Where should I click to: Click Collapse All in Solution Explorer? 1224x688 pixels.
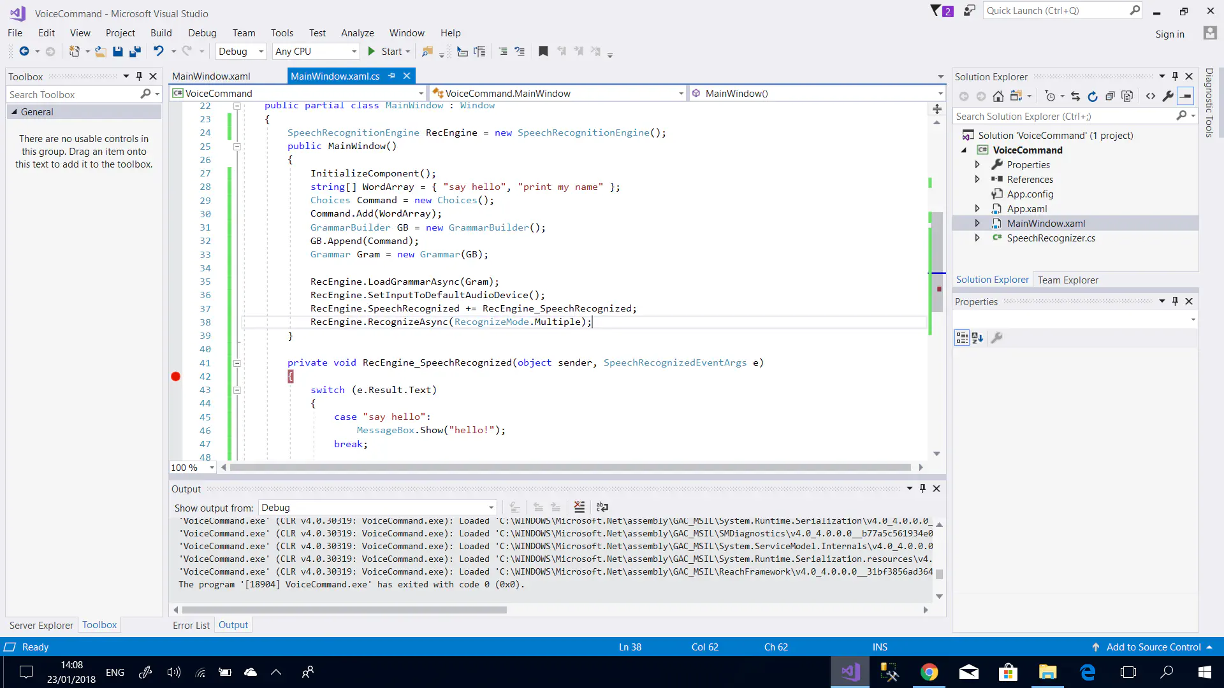click(1110, 96)
